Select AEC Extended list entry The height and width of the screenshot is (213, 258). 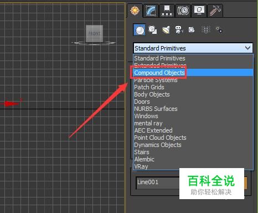coord(193,130)
